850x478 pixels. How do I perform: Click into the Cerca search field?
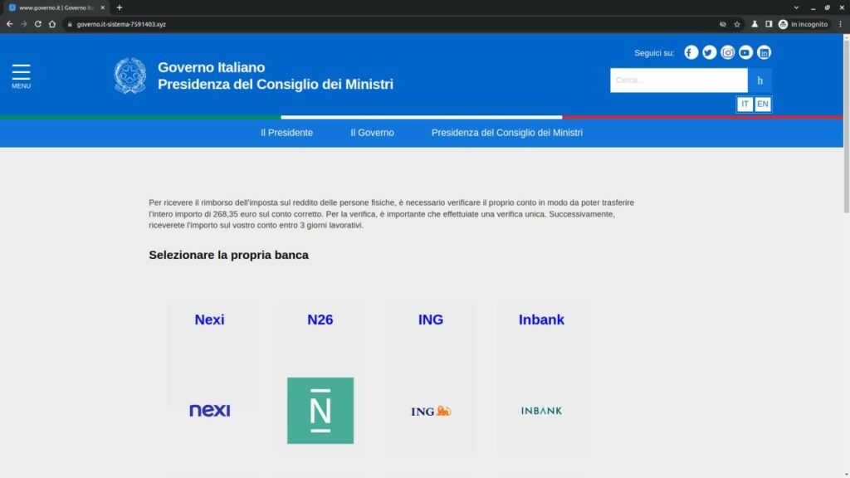pos(678,80)
